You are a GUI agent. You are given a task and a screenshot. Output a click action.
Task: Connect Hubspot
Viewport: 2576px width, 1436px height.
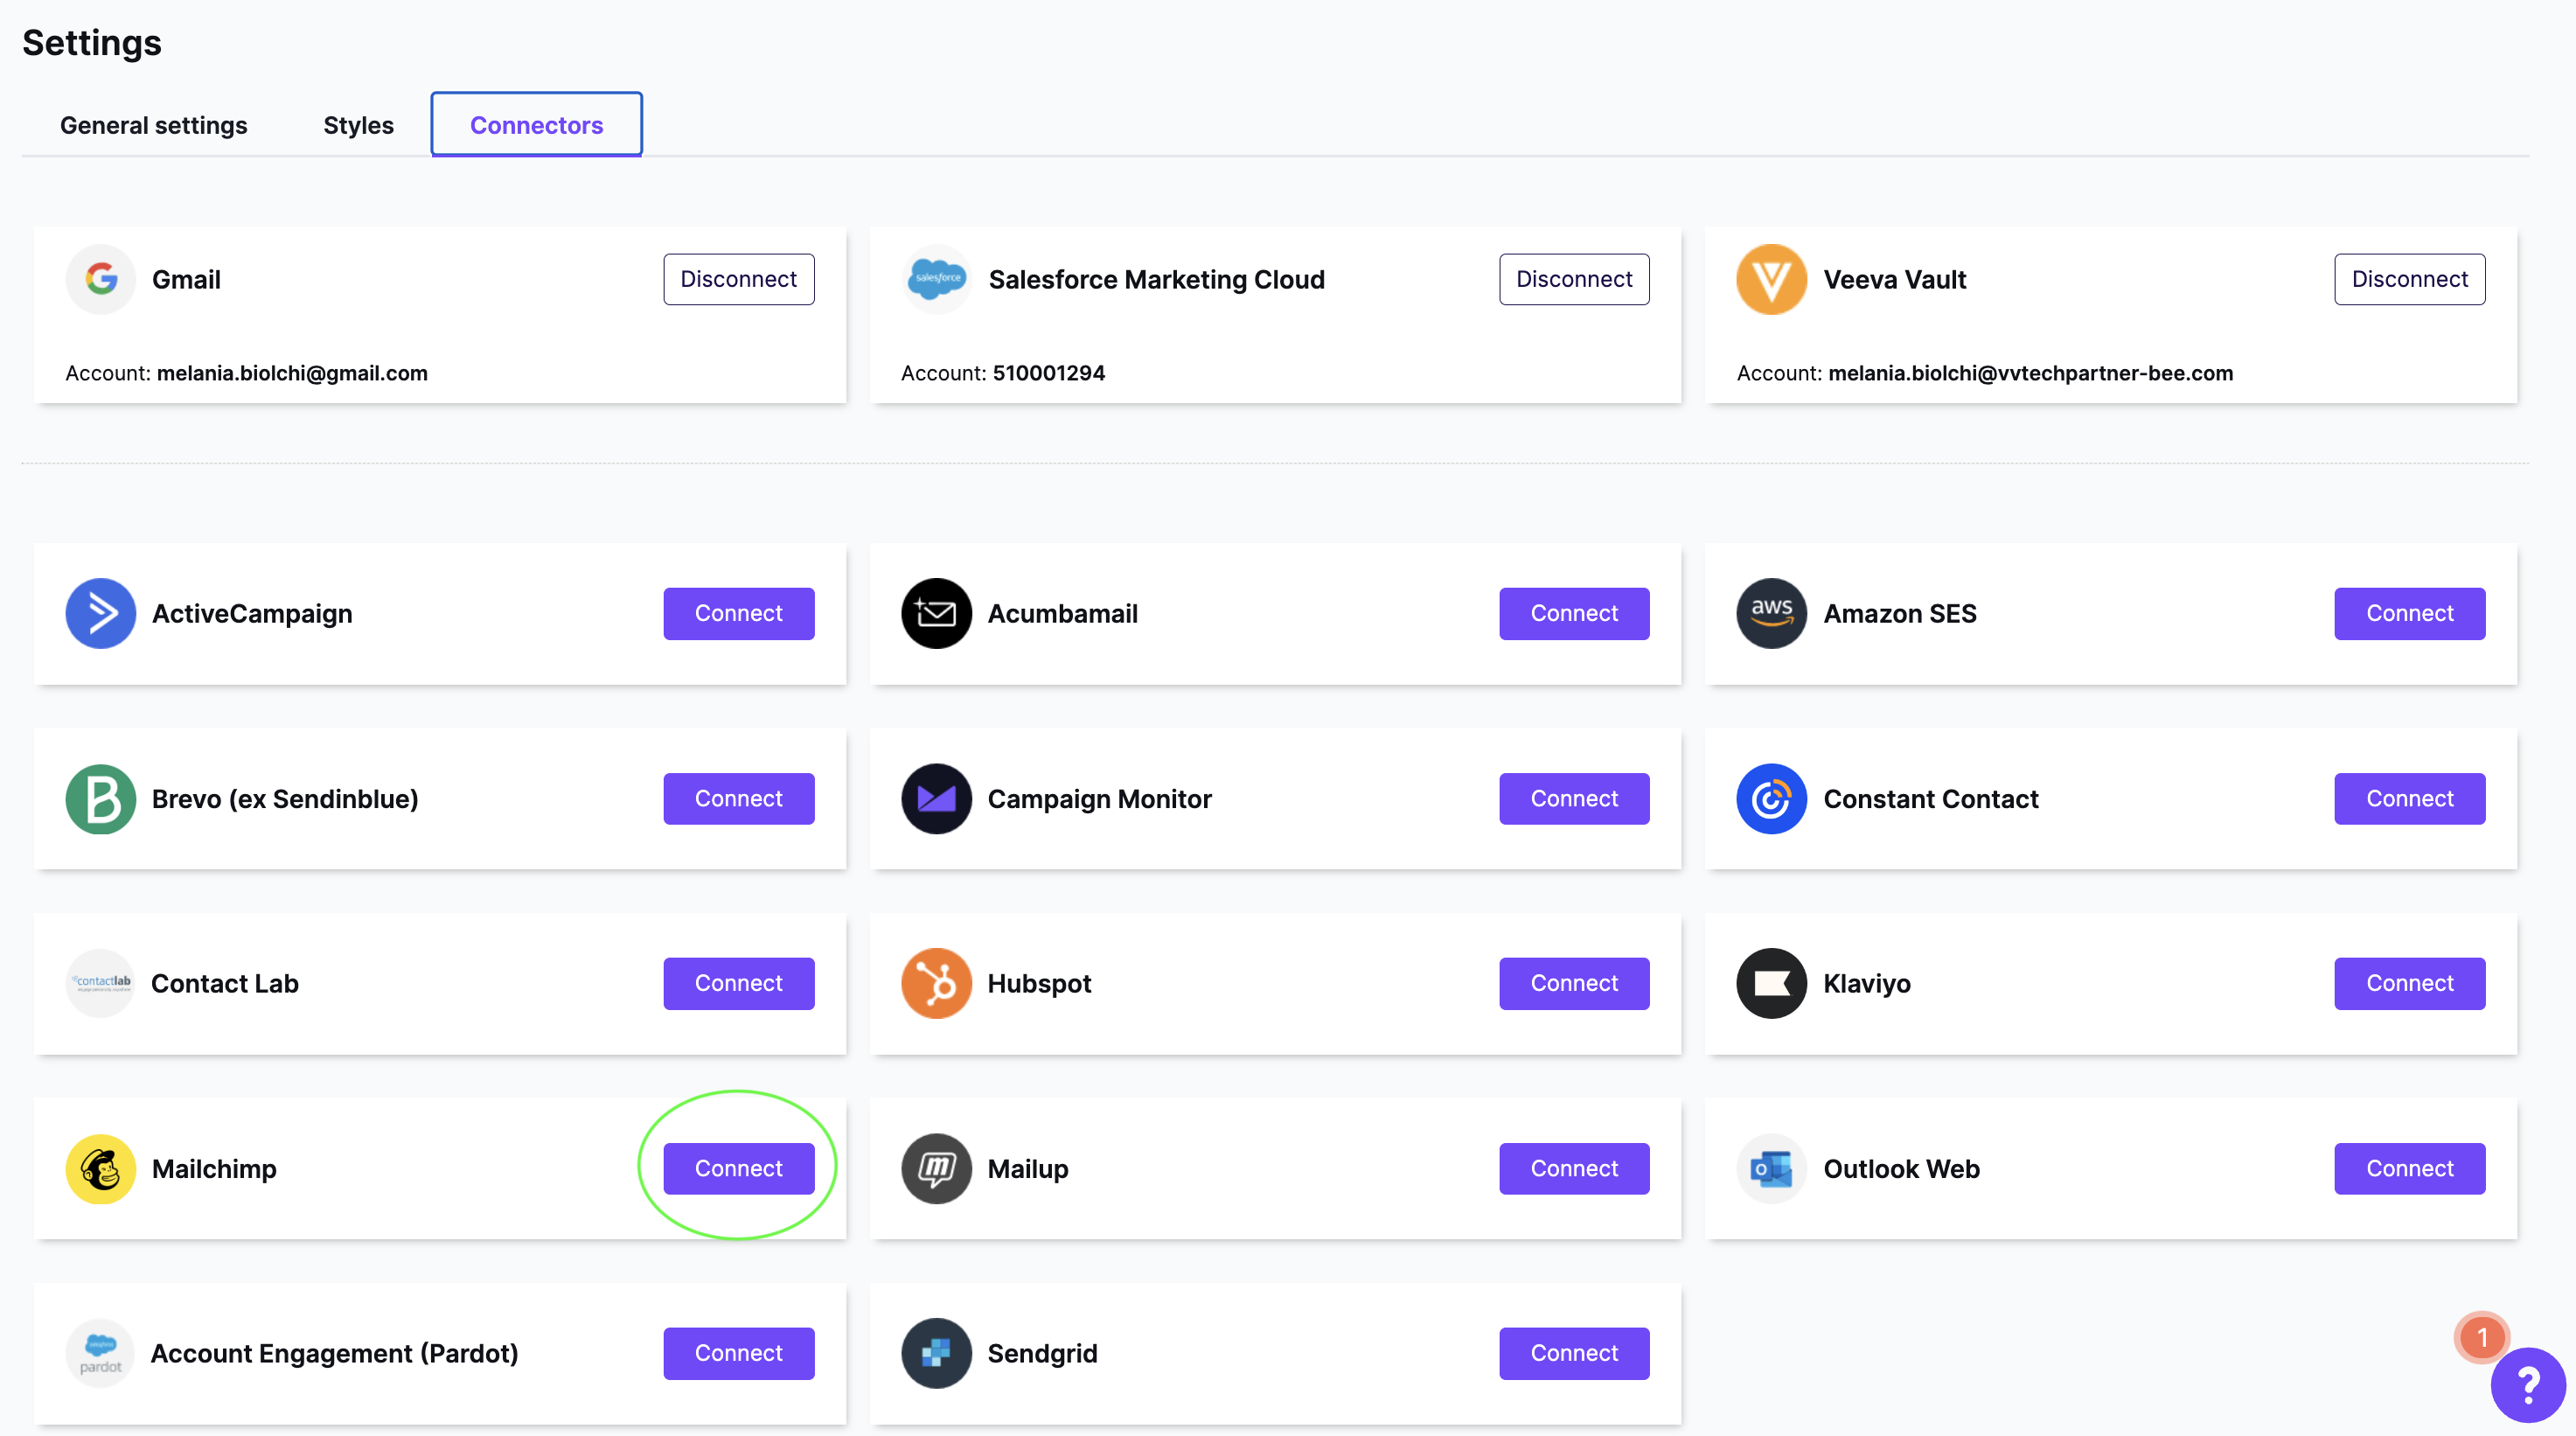(1574, 983)
